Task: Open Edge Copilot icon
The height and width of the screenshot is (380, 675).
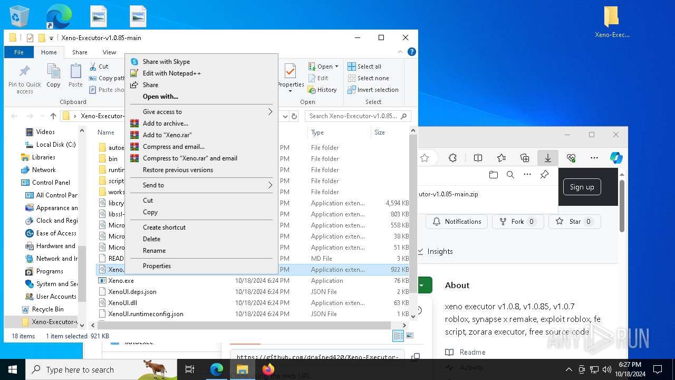Action: (616, 158)
